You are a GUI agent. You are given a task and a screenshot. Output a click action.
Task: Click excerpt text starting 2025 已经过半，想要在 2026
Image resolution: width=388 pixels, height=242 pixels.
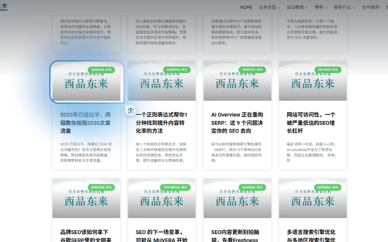[x=86, y=152]
